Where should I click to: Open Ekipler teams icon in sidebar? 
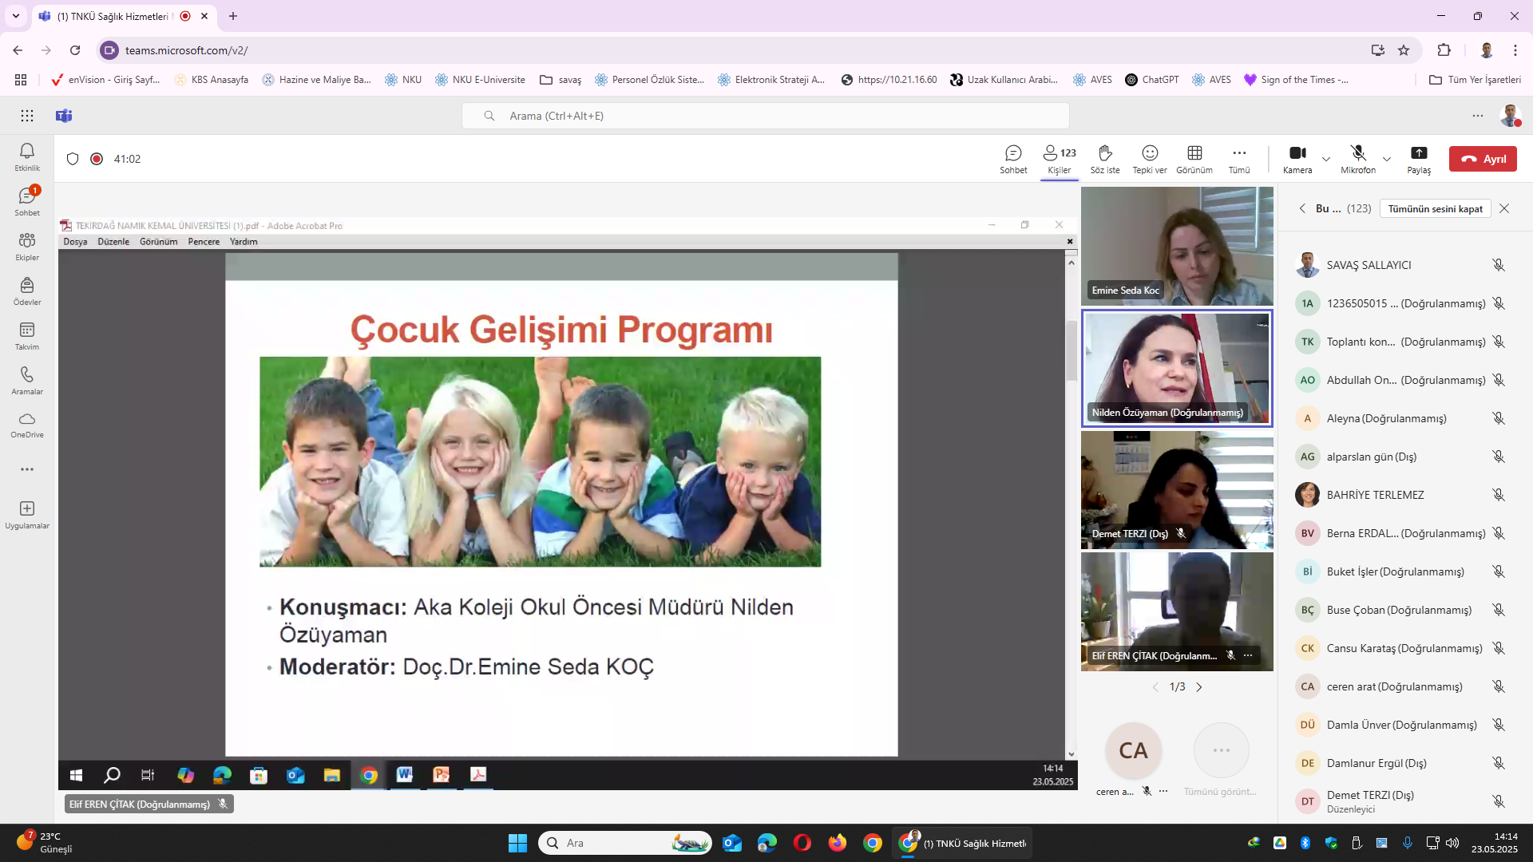27,246
